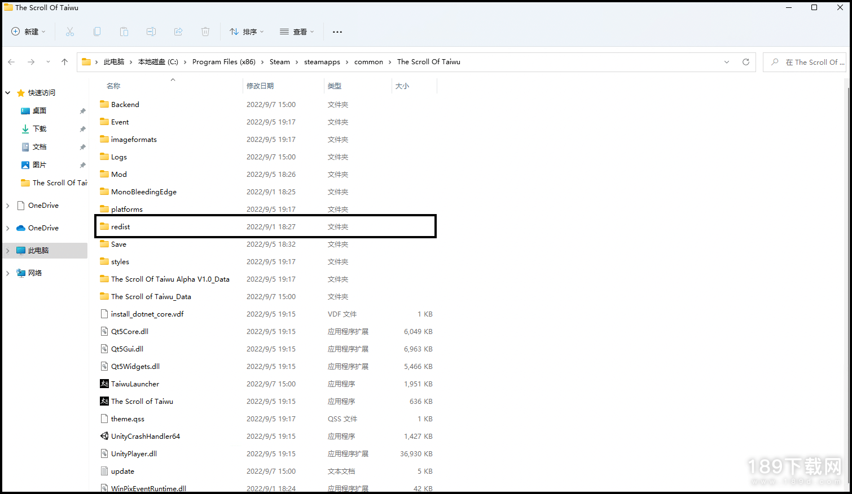This screenshot has width=852, height=494.
Task: Refresh the current folder view
Action: pyautogui.click(x=746, y=62)
